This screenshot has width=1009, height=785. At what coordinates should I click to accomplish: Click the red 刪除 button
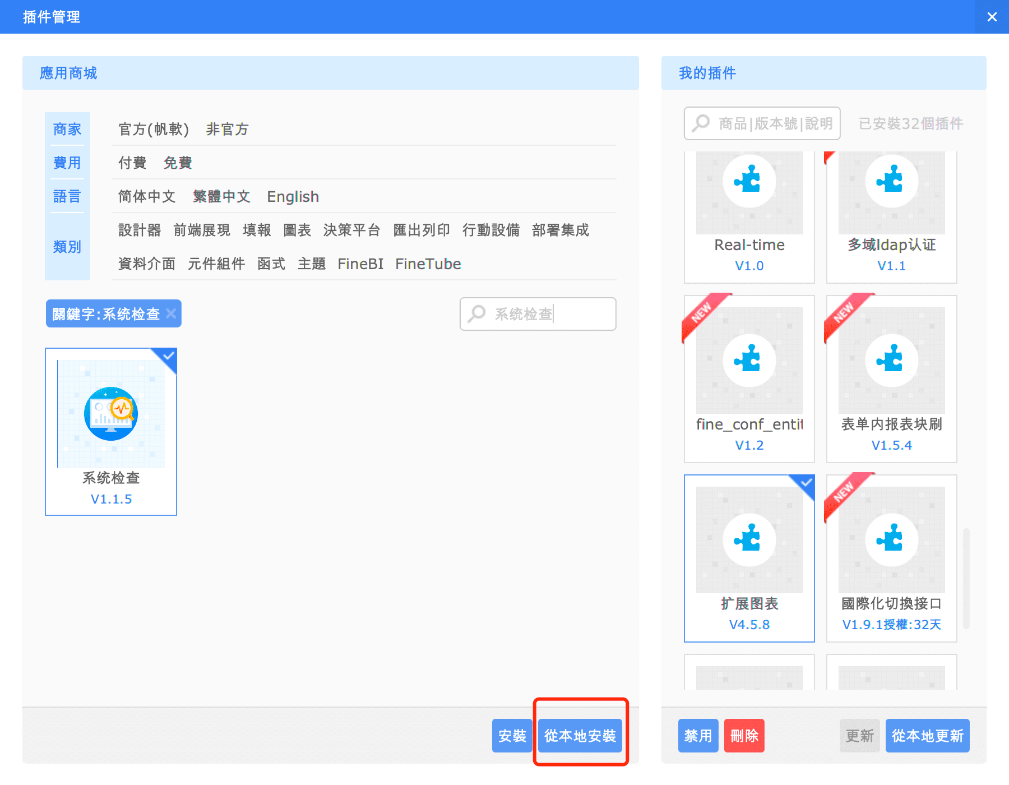(744, 736)
